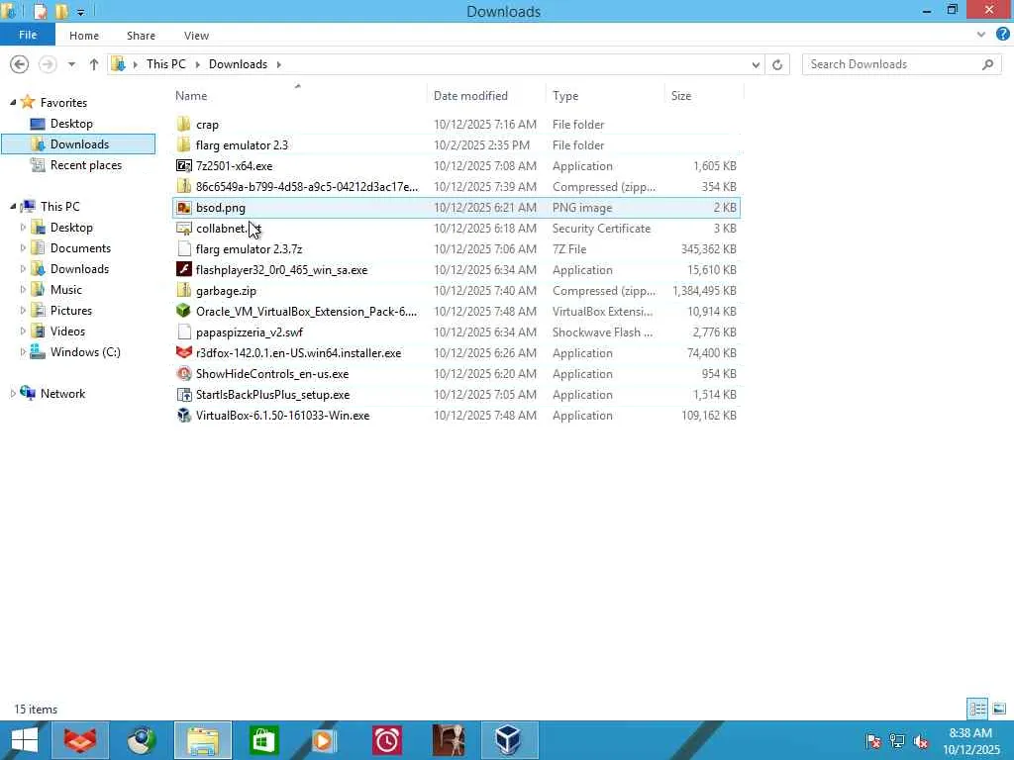The height and width of the screenshot is (760, 1014).
Task: Open the Action Center flag tray icon
Action: (873, 741)
